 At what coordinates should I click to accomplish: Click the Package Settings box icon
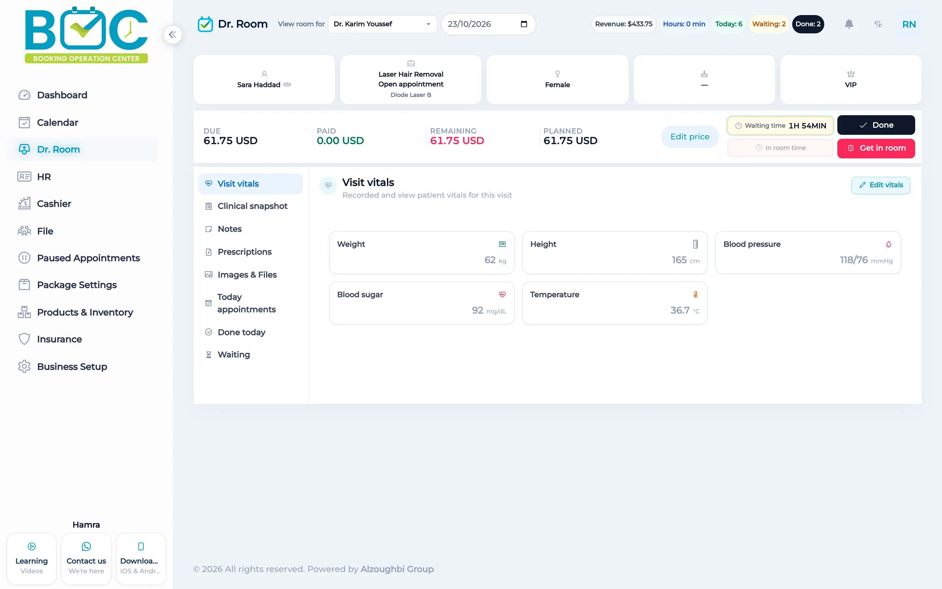[24, 285]
